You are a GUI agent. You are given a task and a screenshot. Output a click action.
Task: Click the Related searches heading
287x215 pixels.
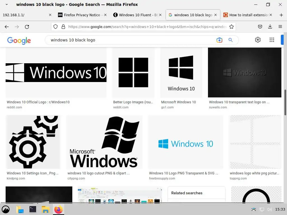187,193
